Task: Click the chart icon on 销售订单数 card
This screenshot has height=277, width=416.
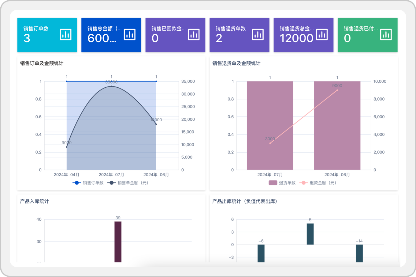Action: [65, 35]
